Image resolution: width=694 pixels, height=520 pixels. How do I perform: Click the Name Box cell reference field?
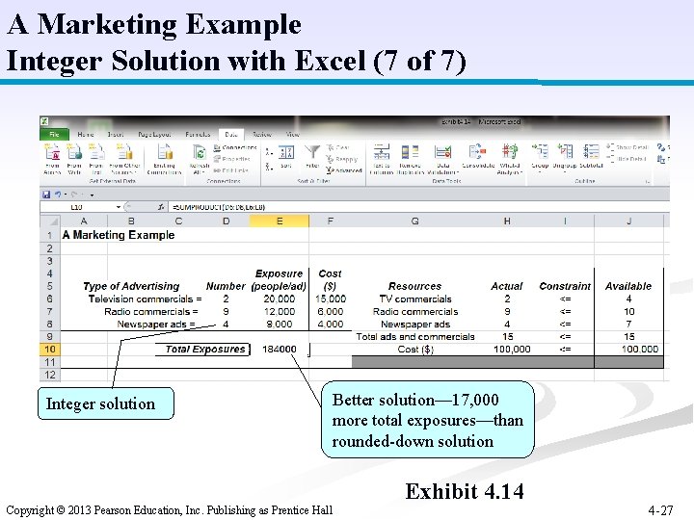77,207
